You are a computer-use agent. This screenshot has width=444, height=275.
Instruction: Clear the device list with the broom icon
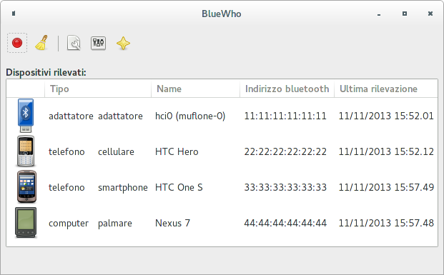tap(41, 43)
